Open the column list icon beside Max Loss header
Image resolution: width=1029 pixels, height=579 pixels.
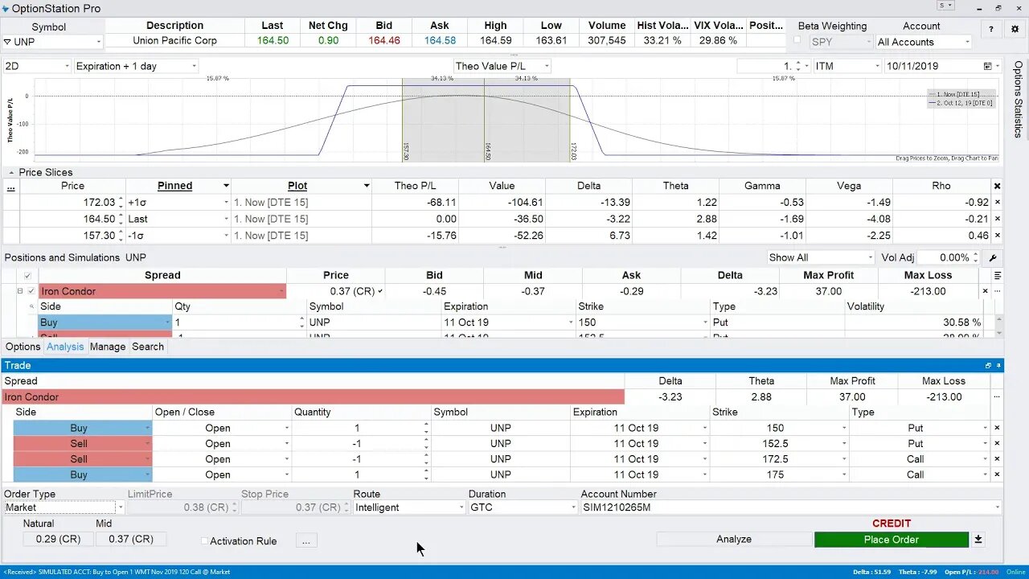[x=997, y=275]
